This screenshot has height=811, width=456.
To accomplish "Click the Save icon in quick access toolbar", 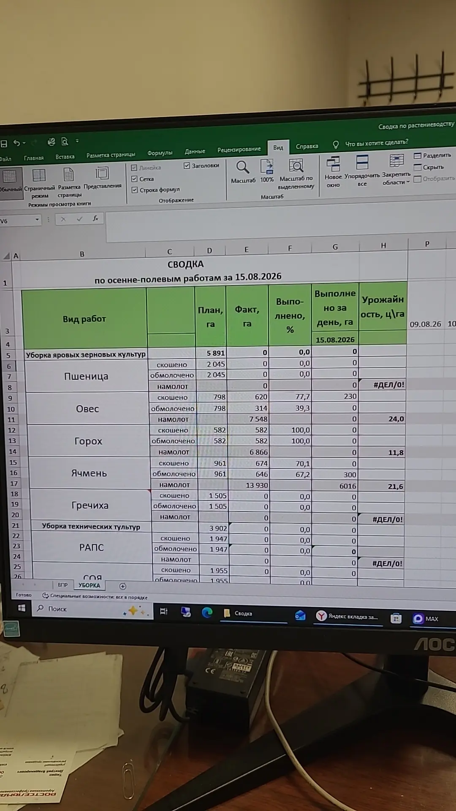I will [4, 144].
